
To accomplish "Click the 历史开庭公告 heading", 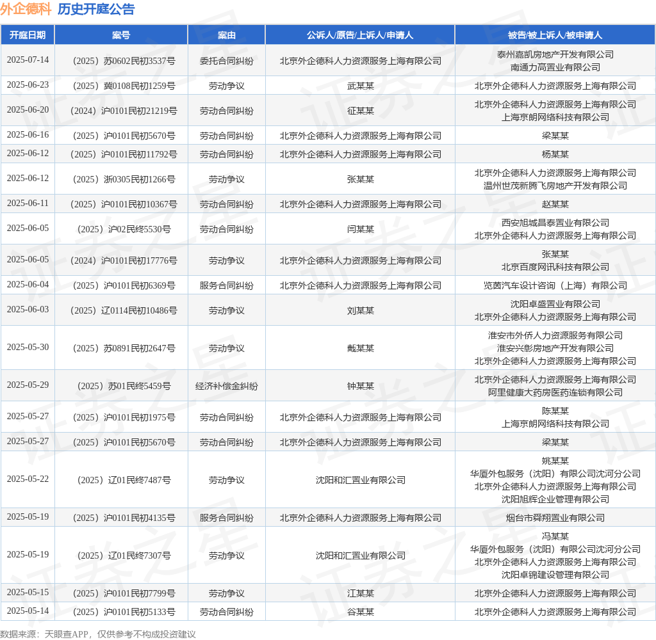I will [x=96, y=9].
